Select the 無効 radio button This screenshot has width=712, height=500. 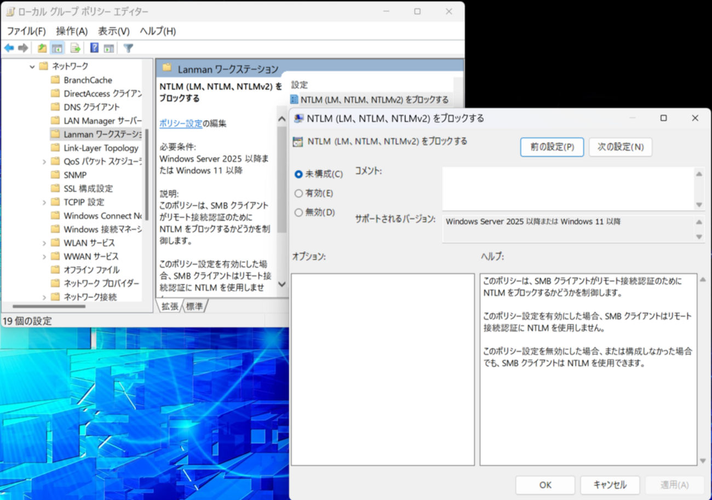(x=298, y=212)
